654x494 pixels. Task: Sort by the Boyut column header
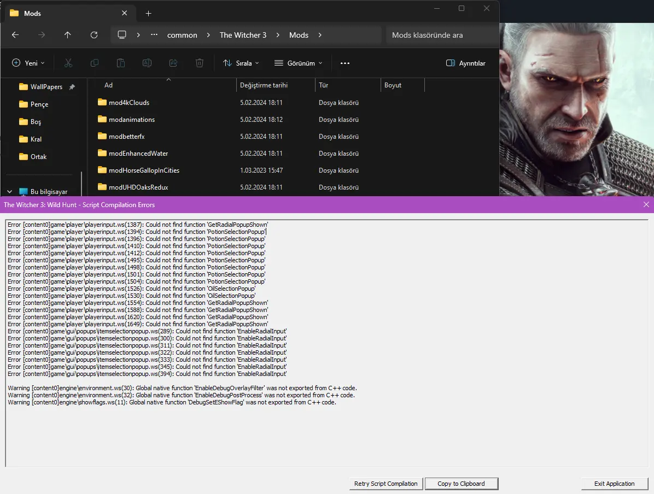402,85
